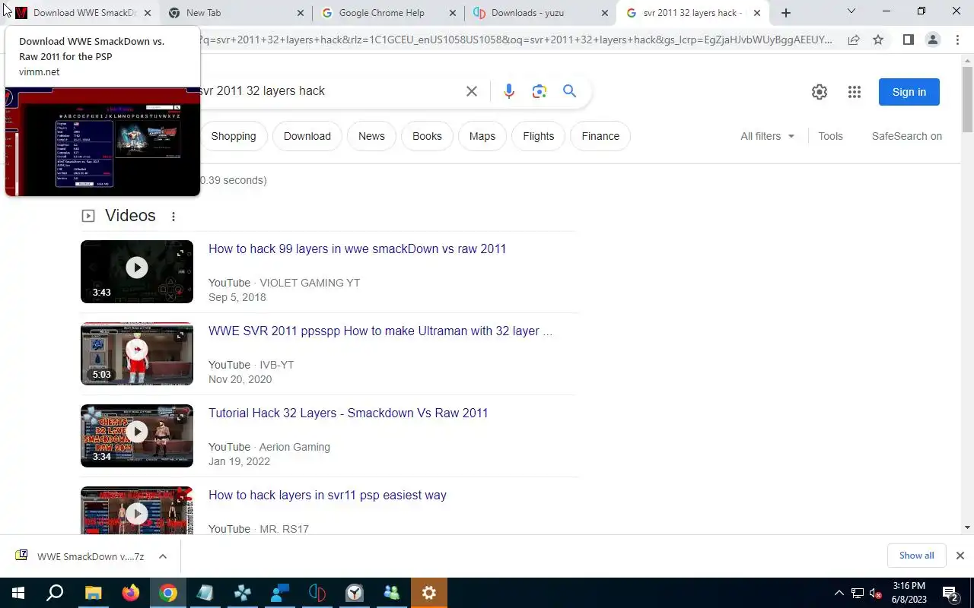The width and height of the screenshot is (974, 608).
Task: Bookmark this page with the star icon
Action: [878, 40]
